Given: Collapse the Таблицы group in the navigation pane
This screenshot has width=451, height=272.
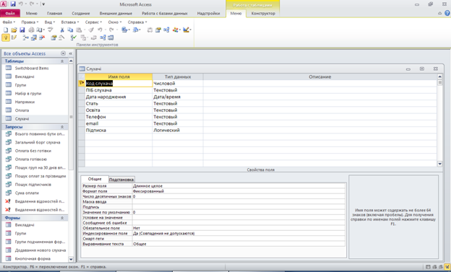Looking at the screenshot, I should [x=62, y=61].
